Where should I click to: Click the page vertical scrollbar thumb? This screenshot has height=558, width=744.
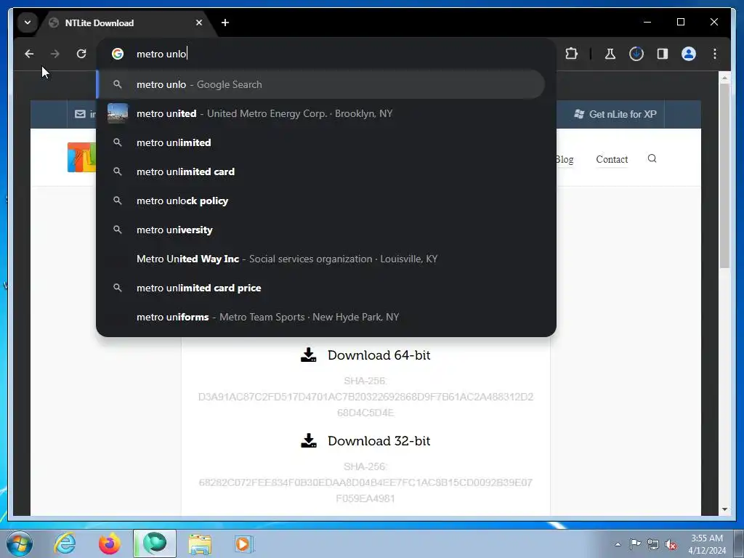724,176
